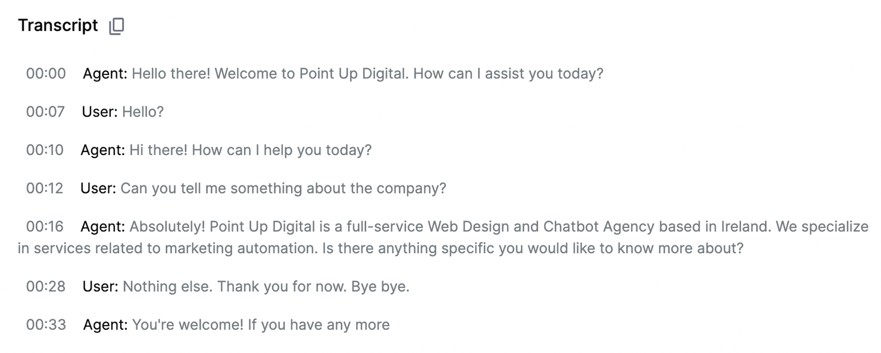Click the User label beside 'Hello?'
Screen dimensions: 881x353
100,112
